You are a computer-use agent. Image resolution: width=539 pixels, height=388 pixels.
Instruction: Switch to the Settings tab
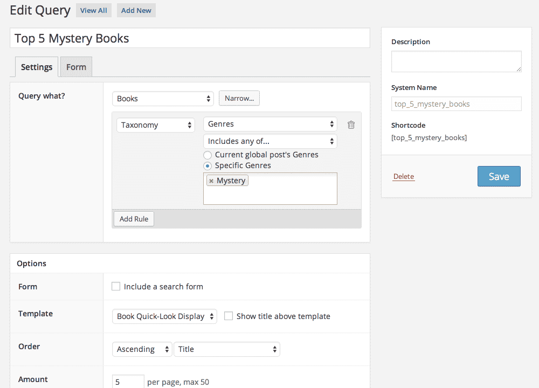[37, 67]
